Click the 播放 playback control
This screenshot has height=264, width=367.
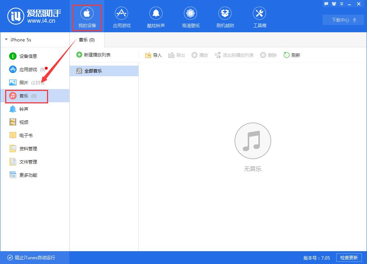(x=200, y=55)
